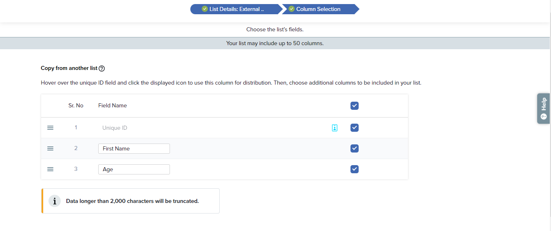Viewport: 551px width, 231px height.
Task: Select the Column Selection step
Action: tap(318, 9)
